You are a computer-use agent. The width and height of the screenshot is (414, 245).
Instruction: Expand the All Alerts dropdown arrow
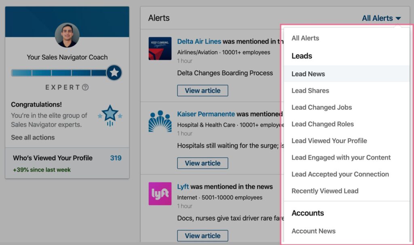(x=398, y=18)
